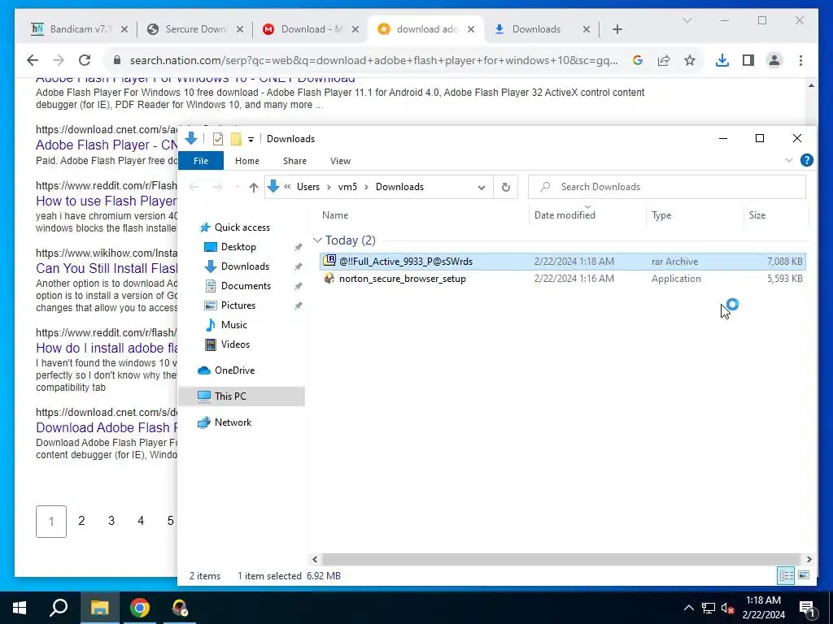
Task: Open the Home ribbon tab
Action: point(247,161)
